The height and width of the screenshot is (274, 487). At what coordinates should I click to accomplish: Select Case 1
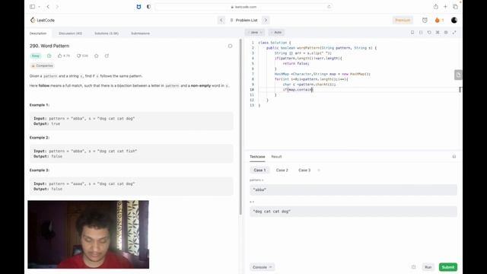point(259,170)
